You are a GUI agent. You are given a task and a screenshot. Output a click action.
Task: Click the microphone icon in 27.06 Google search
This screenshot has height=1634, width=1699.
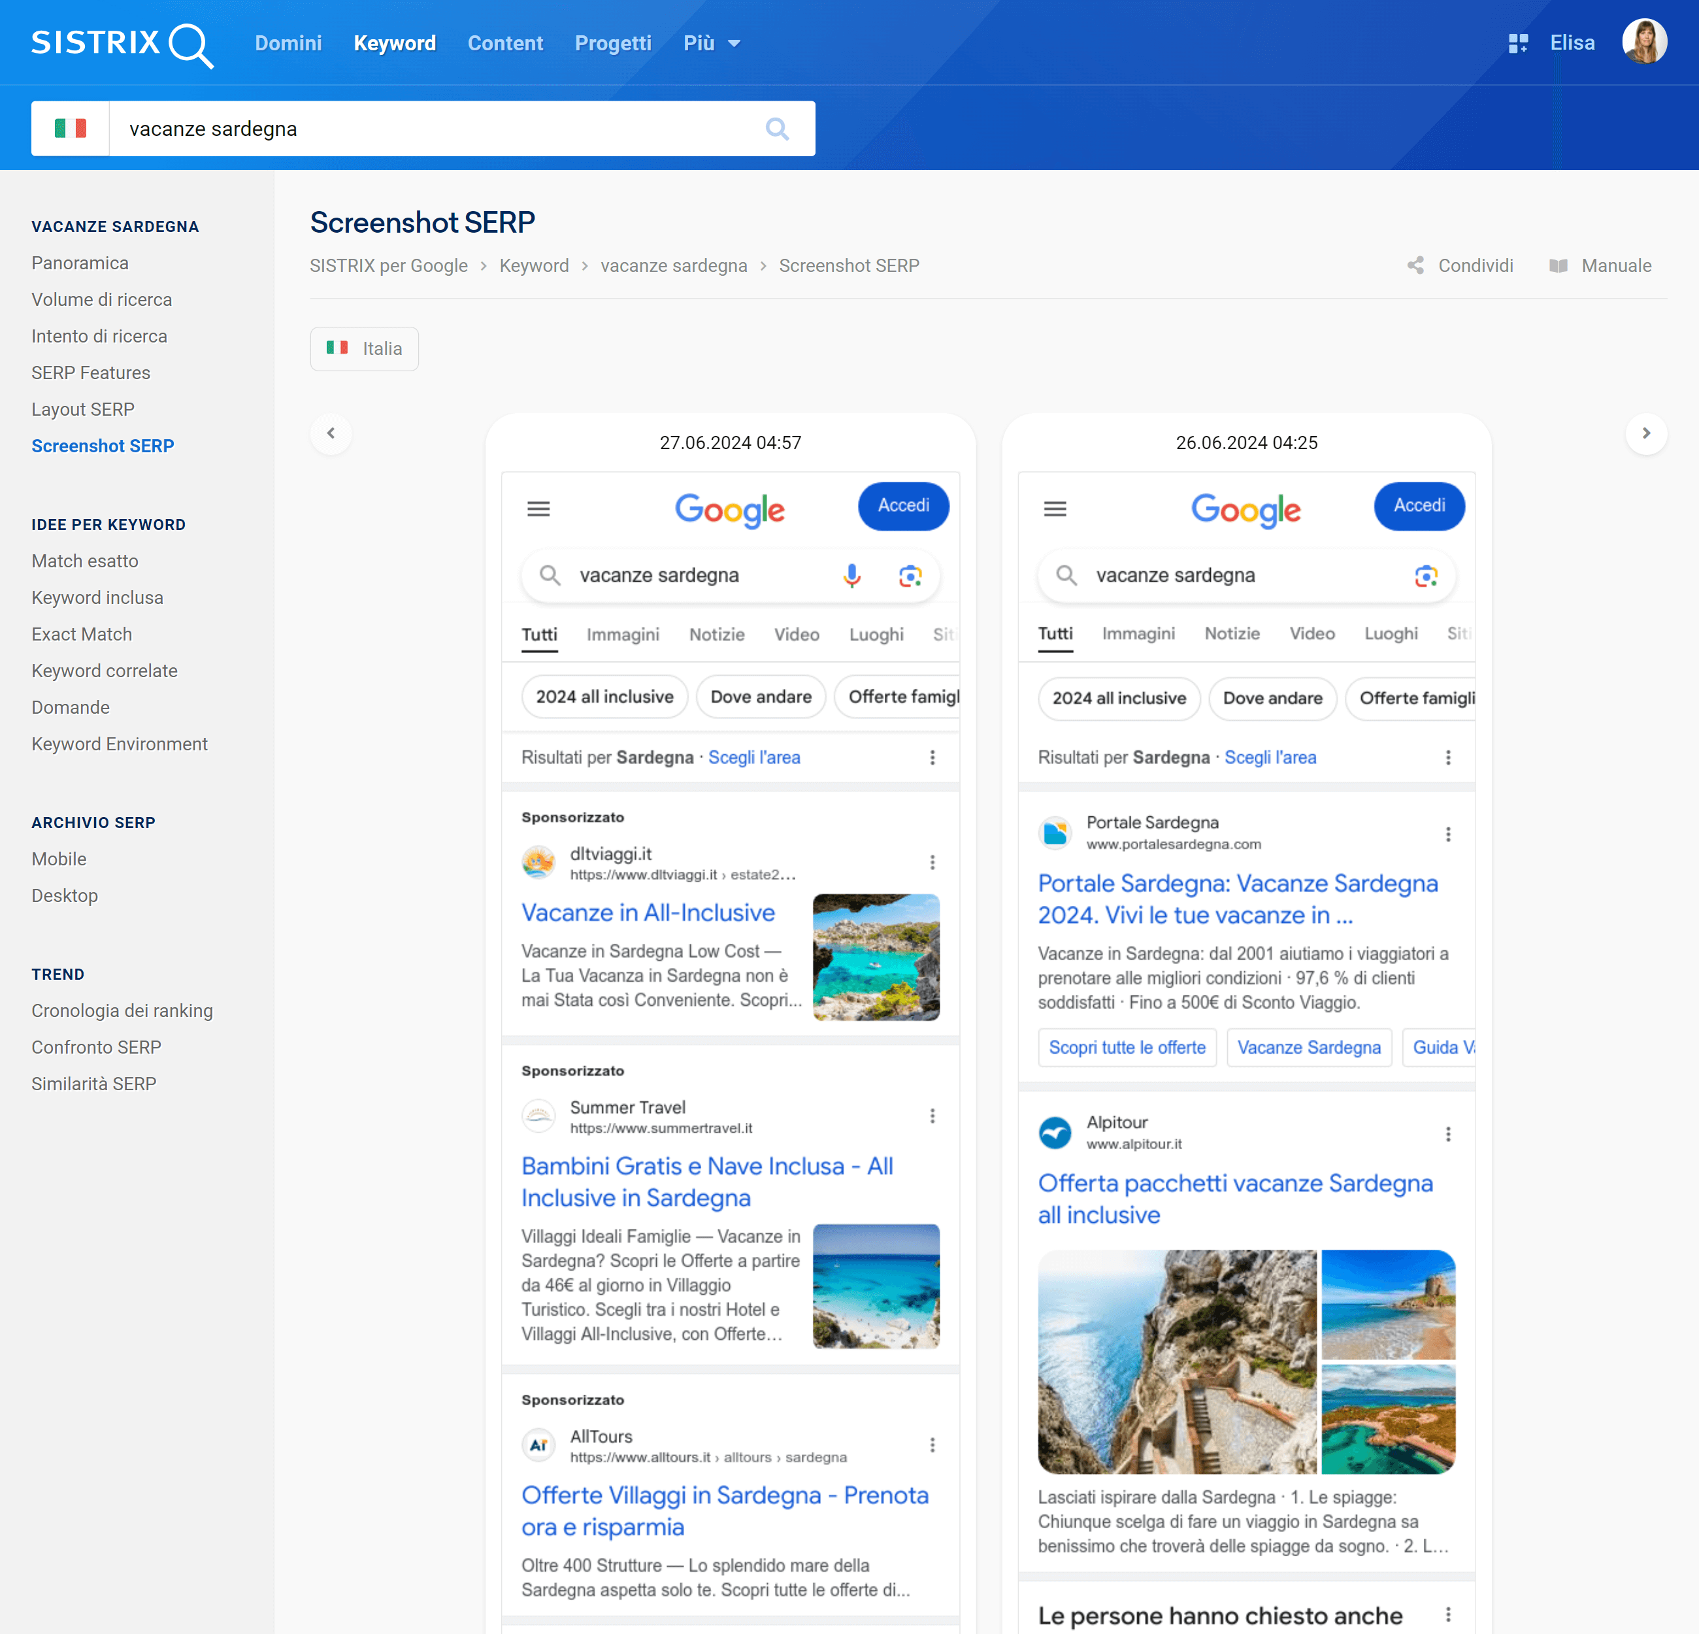click(851, 576)
